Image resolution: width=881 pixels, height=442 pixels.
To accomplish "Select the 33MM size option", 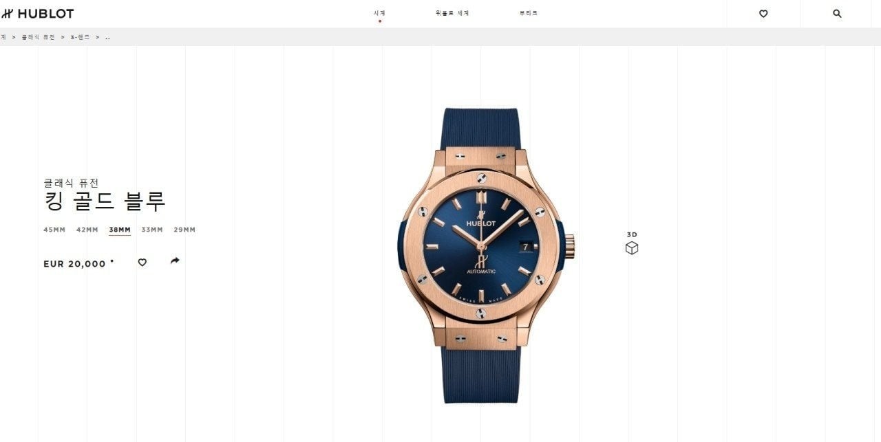I will [x=152, y=230].
